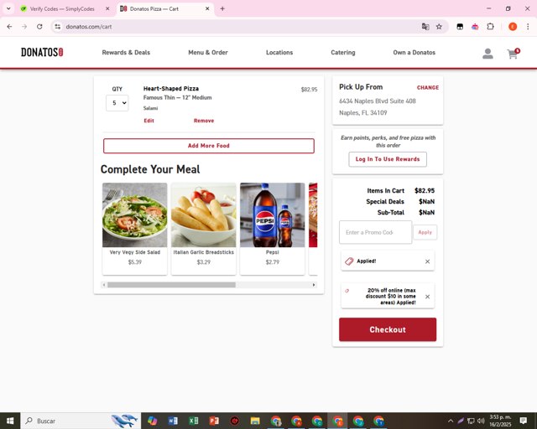Open Own a Donatos link
Image resolution: width=537 pixels, height=429 pixels.
414,52
